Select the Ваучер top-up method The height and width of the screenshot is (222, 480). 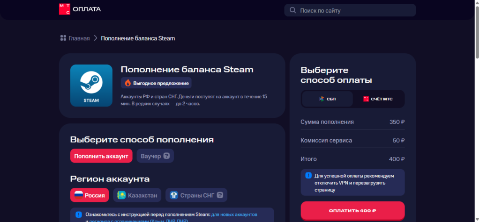click(x=150, y=156)
